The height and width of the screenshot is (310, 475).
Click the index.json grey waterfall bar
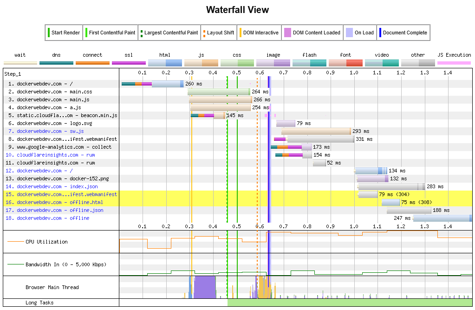pyautogui.click(x=391, y=187)
